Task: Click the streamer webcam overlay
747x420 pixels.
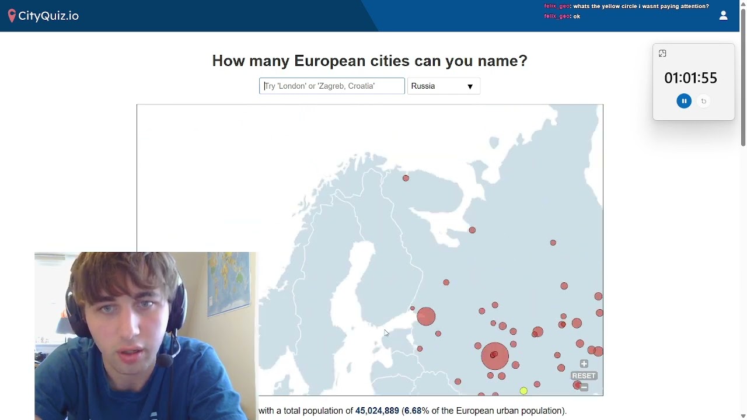Action: 146,336
